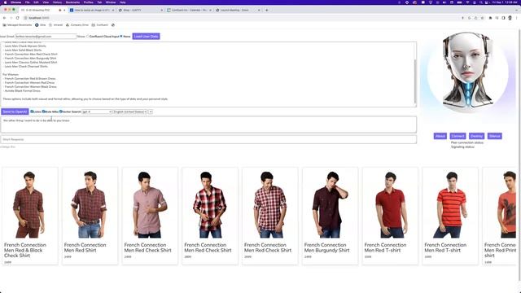This screenshot has height=293, width=521.
Task: Open the Managed Bookmarks folder
Action: coord(17,25)
